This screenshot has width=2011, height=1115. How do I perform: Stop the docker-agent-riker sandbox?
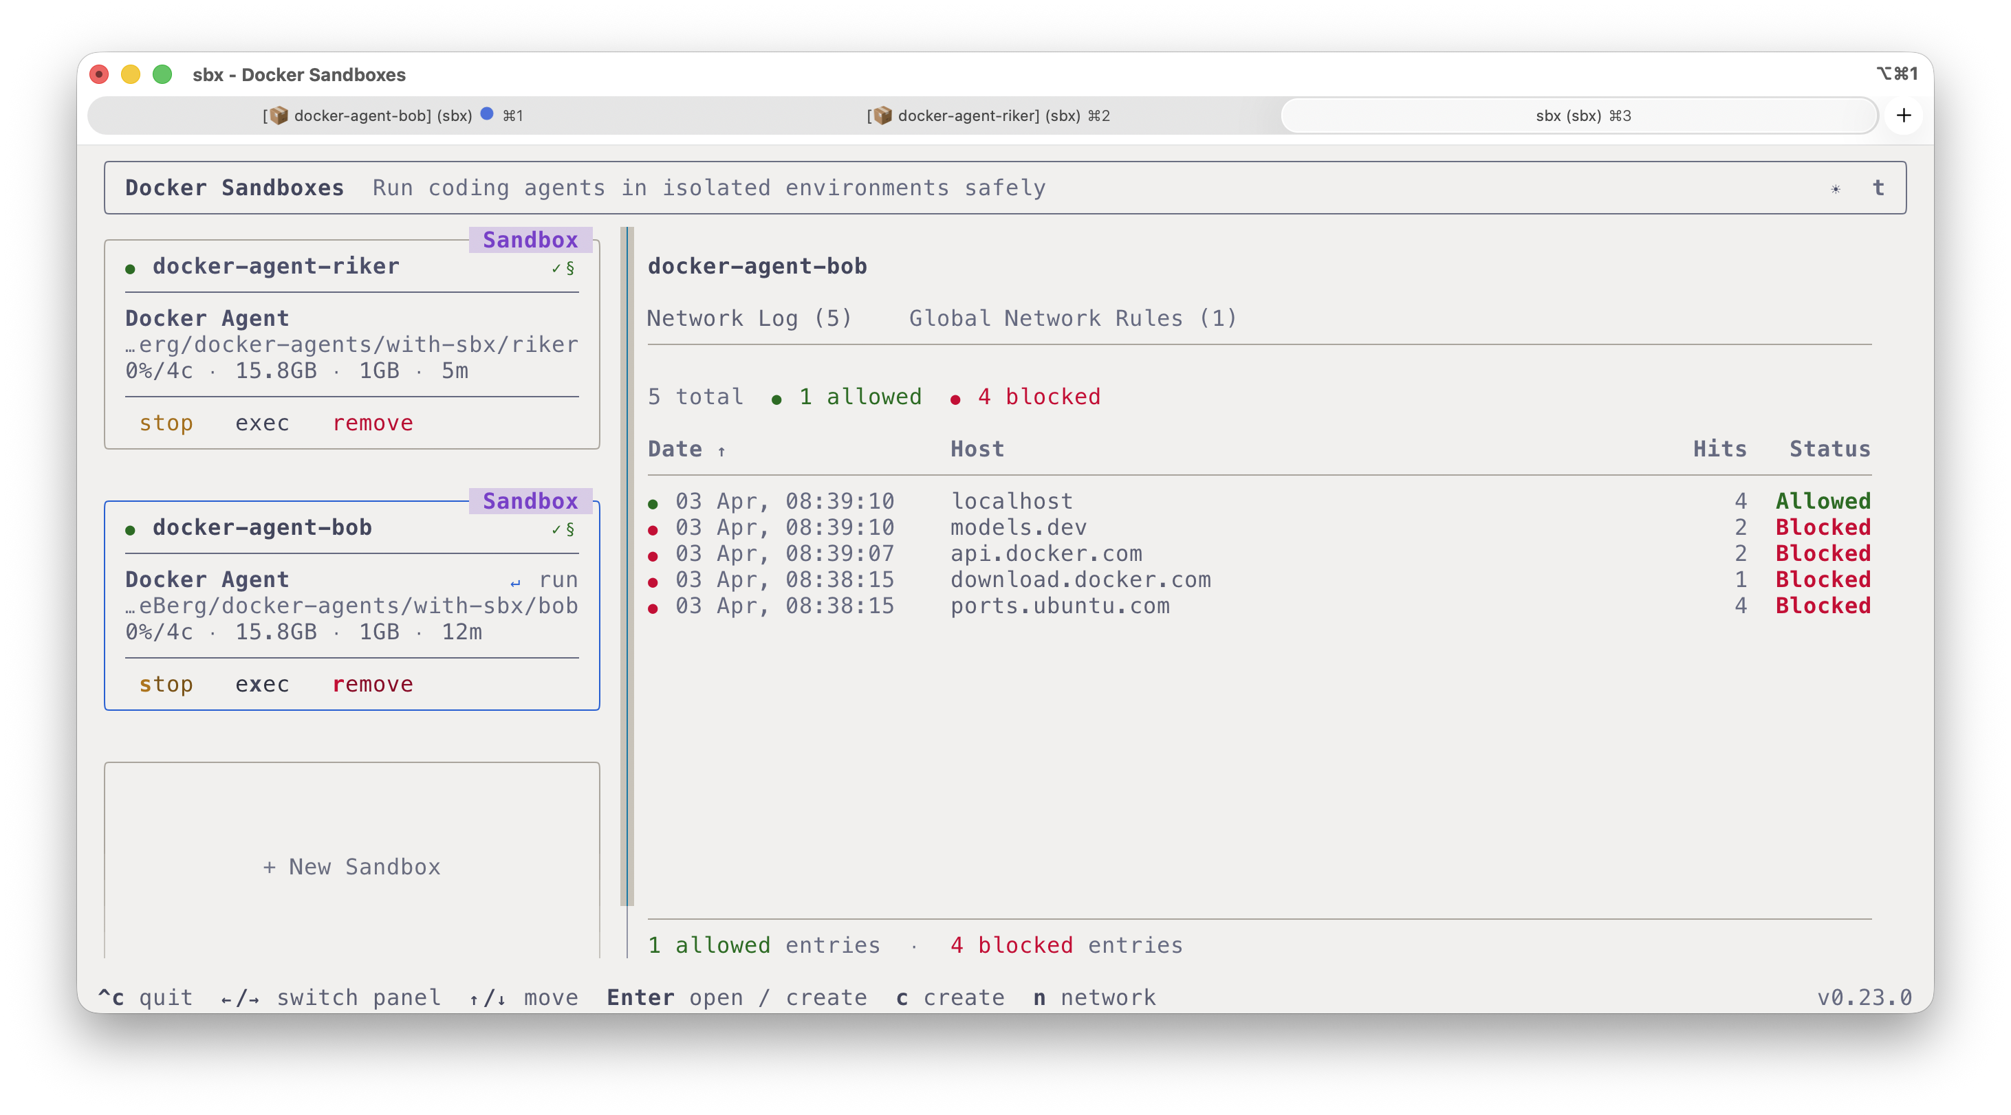[x=166, y=423]
